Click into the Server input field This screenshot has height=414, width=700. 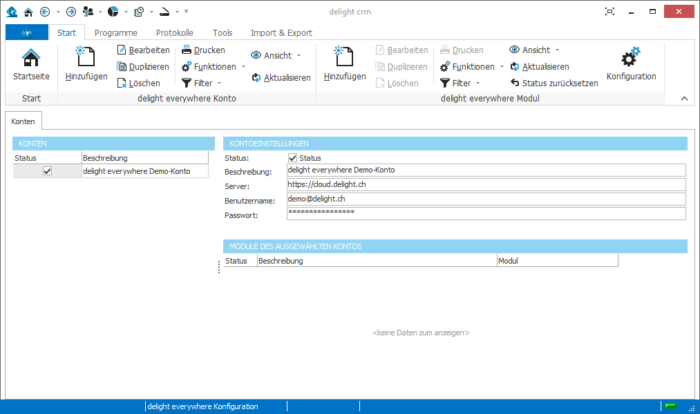tap(486, 185)
